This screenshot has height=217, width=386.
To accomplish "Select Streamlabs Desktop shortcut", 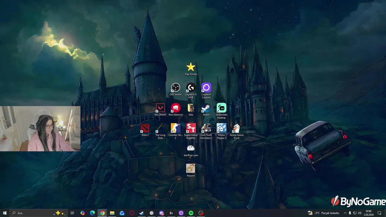I will pyautogui.click(x=221, y=108).
